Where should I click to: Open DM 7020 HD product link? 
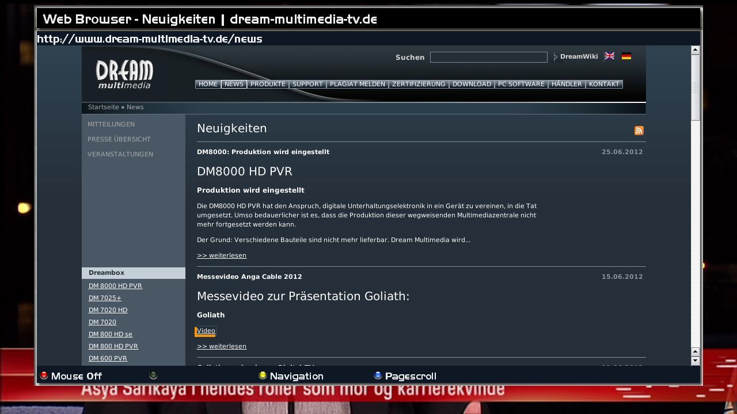[108, 310]
